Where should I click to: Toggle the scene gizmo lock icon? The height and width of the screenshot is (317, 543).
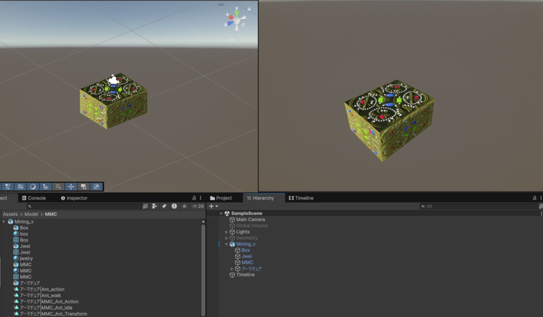(249, 8)
